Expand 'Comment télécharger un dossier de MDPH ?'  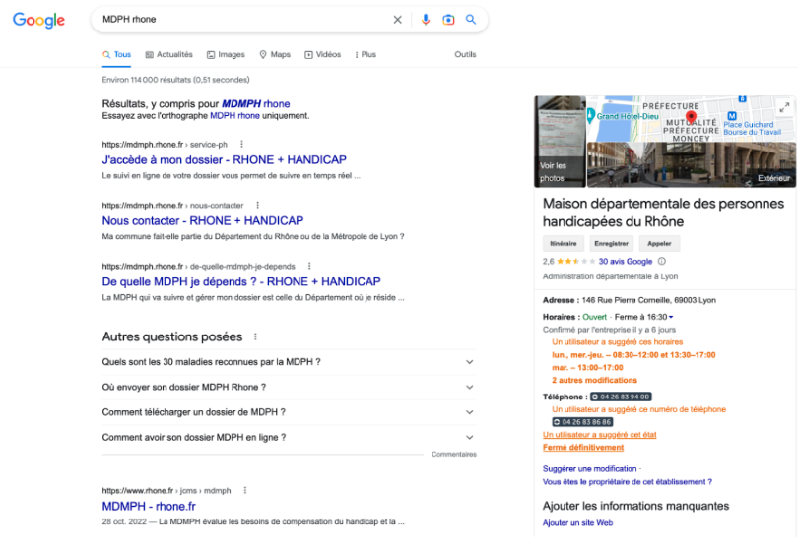pyautogui.click(x=289, y=412)
